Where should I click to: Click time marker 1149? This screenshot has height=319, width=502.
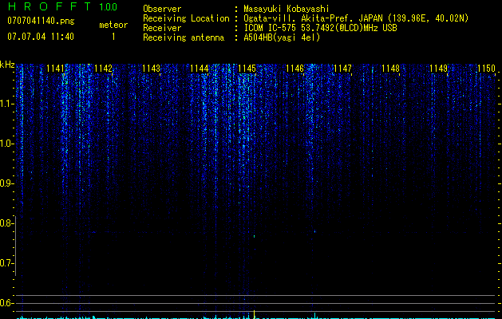point(439,69)
